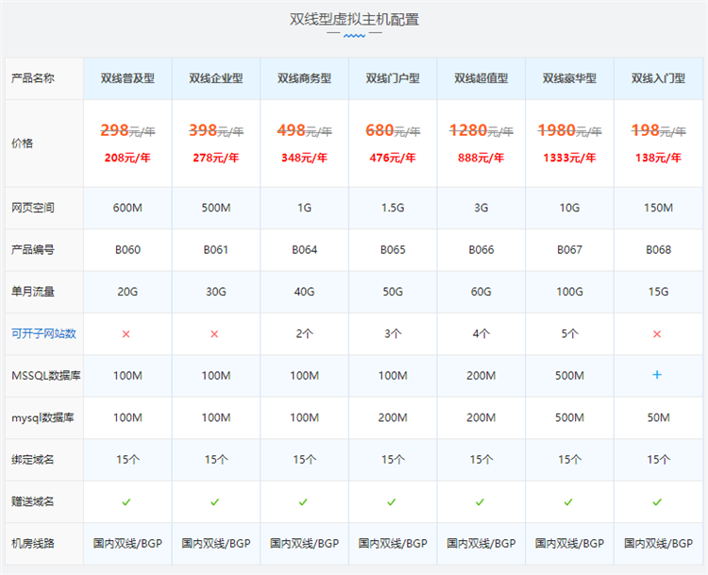This screenshot has width=708, height=575.
Task: Click red X under 双线企业型 column
Action: [215, 334]
